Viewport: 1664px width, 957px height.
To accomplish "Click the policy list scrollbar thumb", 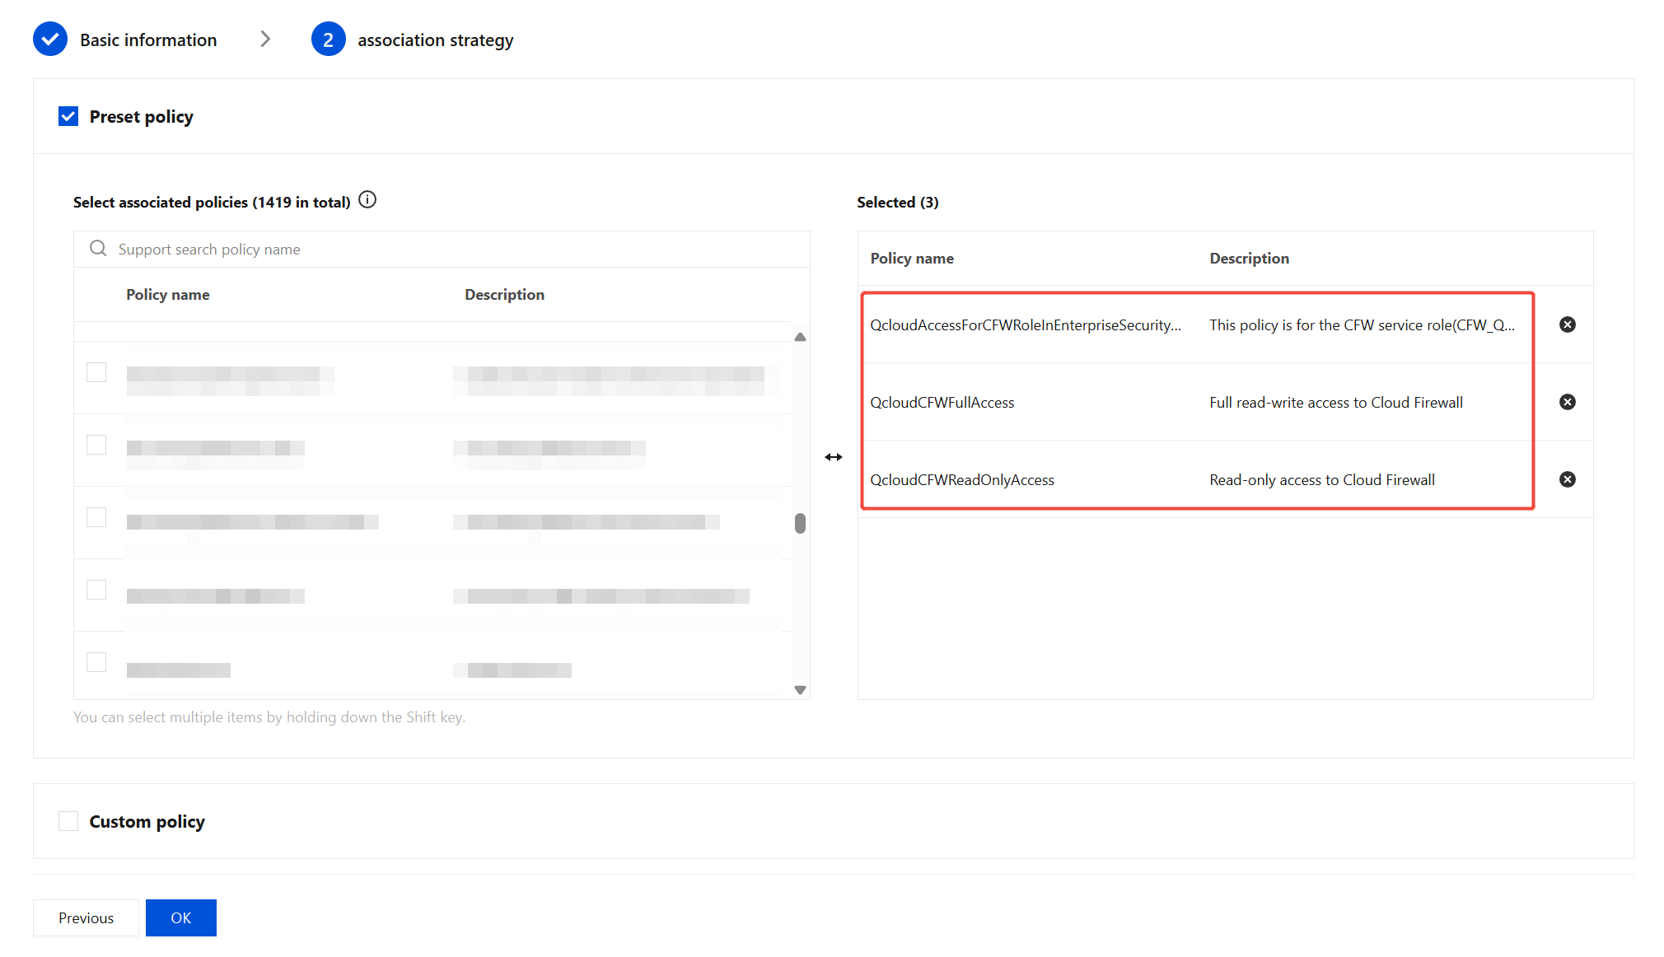I will [800, 524].
